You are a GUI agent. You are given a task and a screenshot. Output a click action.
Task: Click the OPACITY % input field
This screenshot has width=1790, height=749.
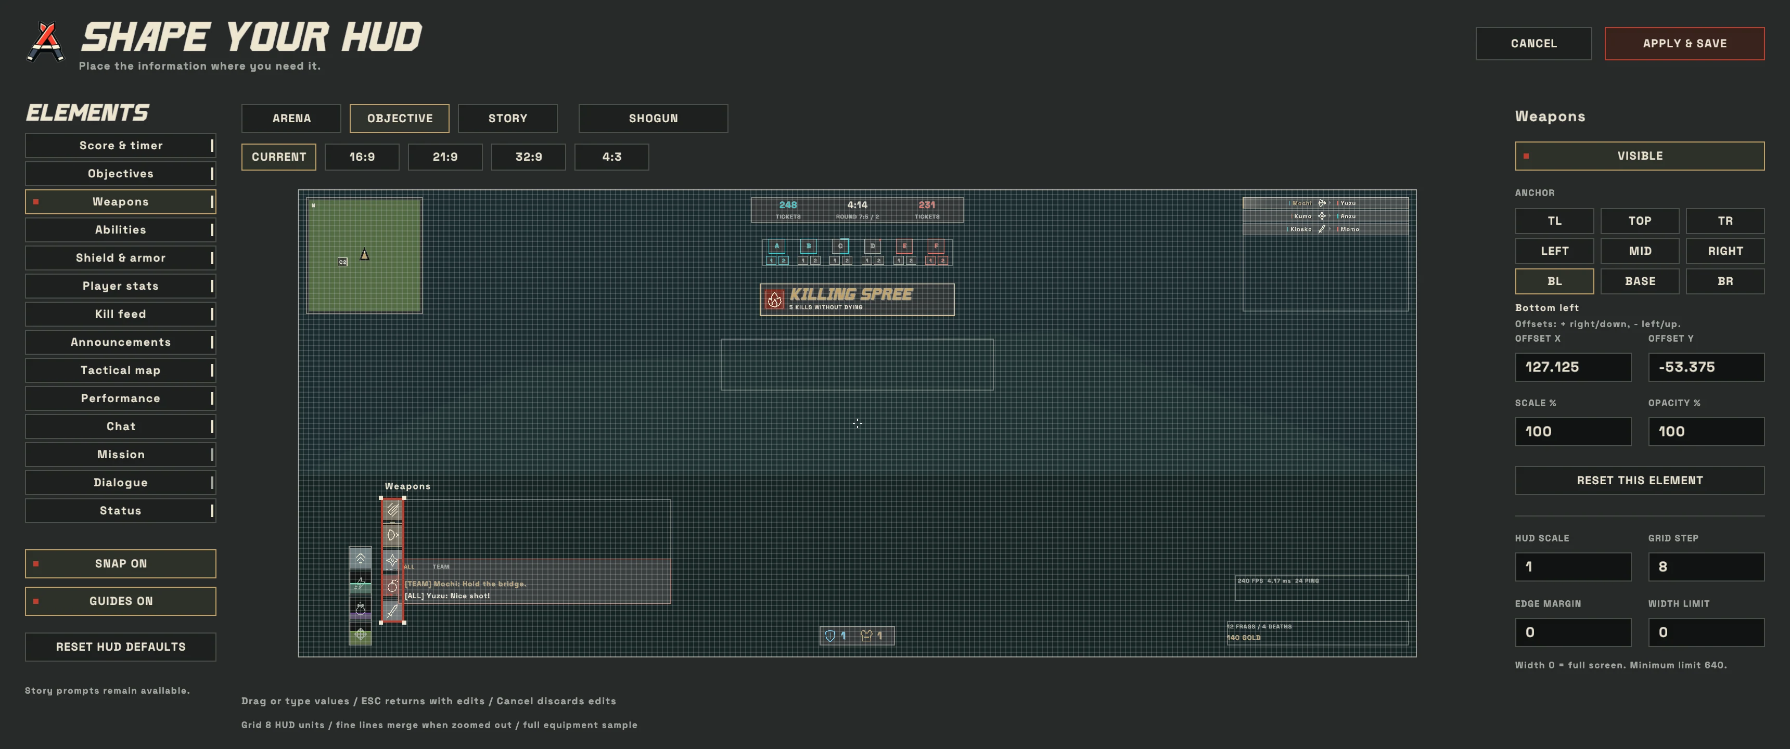(1706, 432)
